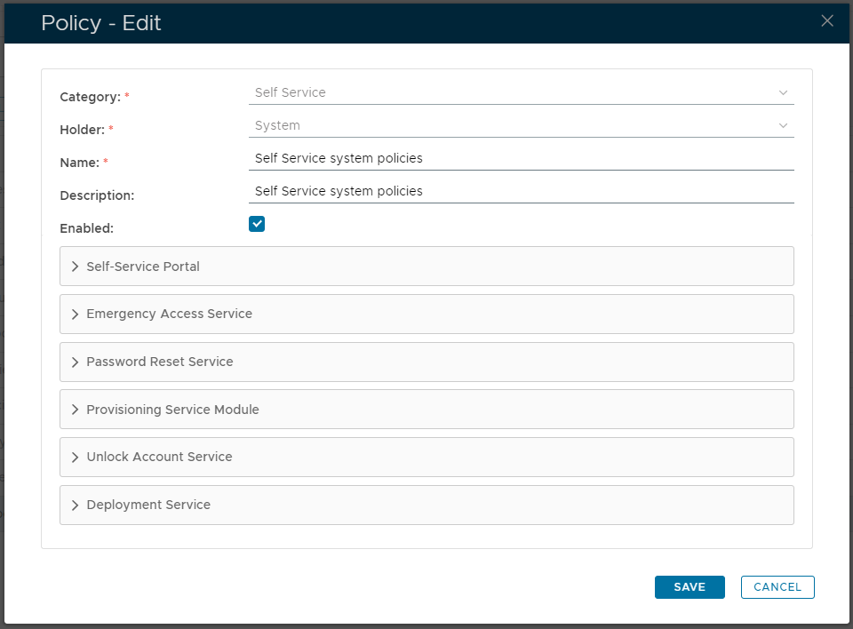Click the chevron icon beside Deployment Service
853x629 pixels.
[76, 506]
